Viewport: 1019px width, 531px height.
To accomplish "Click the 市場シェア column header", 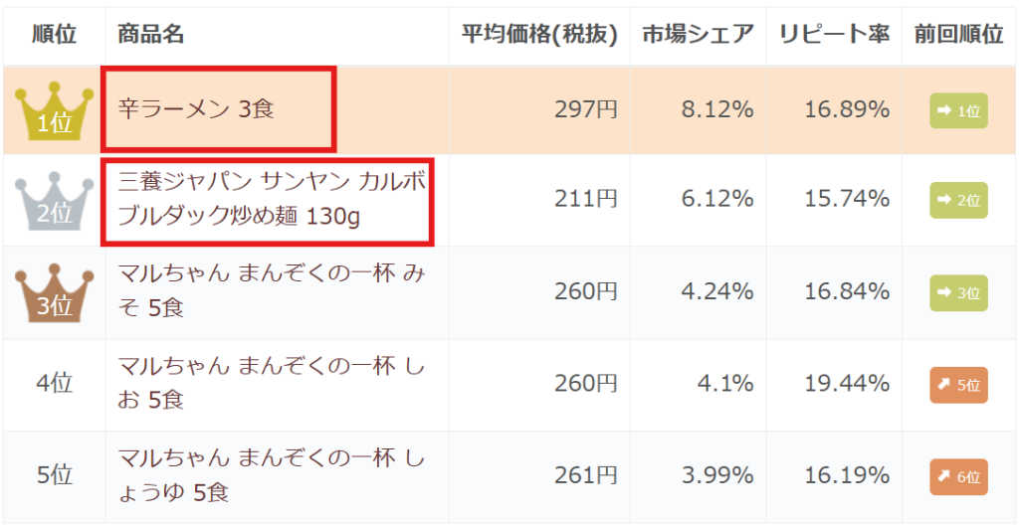I will pyautogui.click(x=698, y=35).
